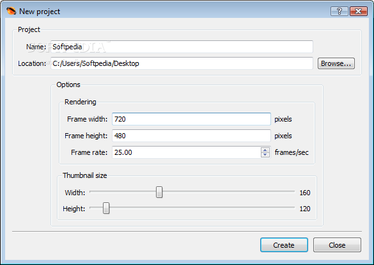Click the "Frame rate:" label
The width and height of the screenshot is (374, 265).
point(90,152)
